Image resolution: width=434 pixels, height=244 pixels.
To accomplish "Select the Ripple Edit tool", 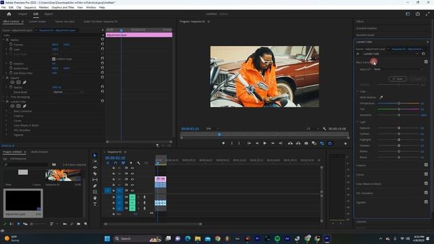I will point(95,167).
